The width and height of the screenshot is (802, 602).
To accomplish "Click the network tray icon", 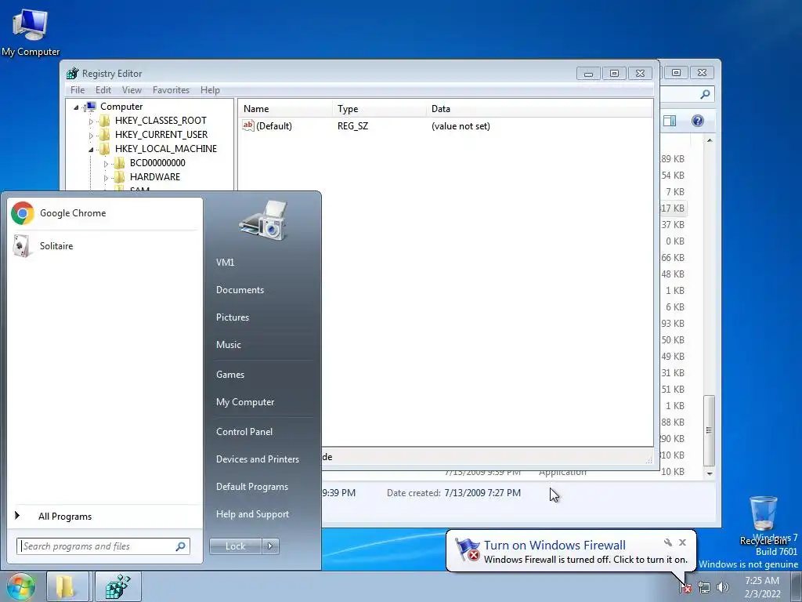I will [704, 587].
